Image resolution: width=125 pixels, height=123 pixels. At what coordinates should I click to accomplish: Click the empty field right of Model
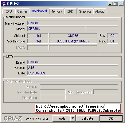[x=102, y=29]
